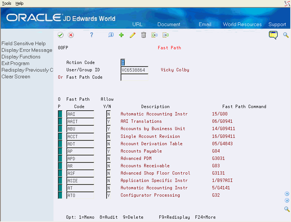291x222 pixels.
Task: Click the magnifier icon in the toolbar
Action: click(286, 35)
